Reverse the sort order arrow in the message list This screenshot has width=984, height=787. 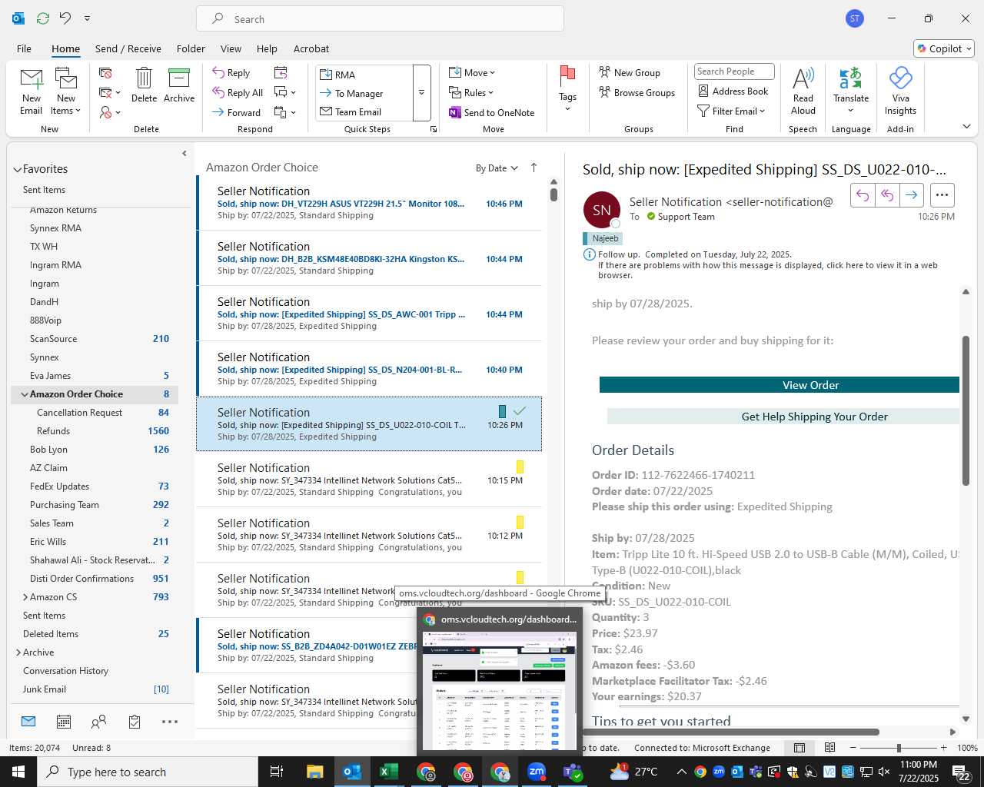tap(534, 168)
